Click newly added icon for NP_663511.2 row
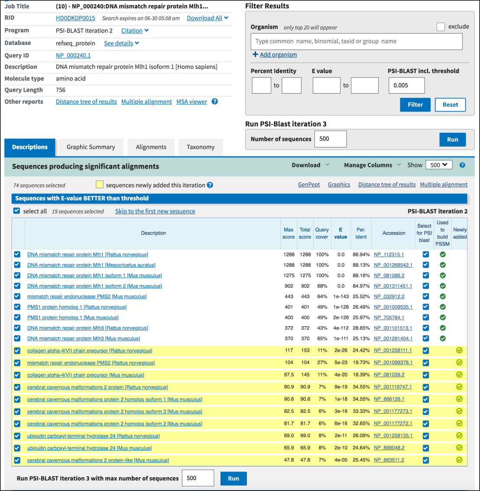 pyautogui.click(x=459, y=460)
